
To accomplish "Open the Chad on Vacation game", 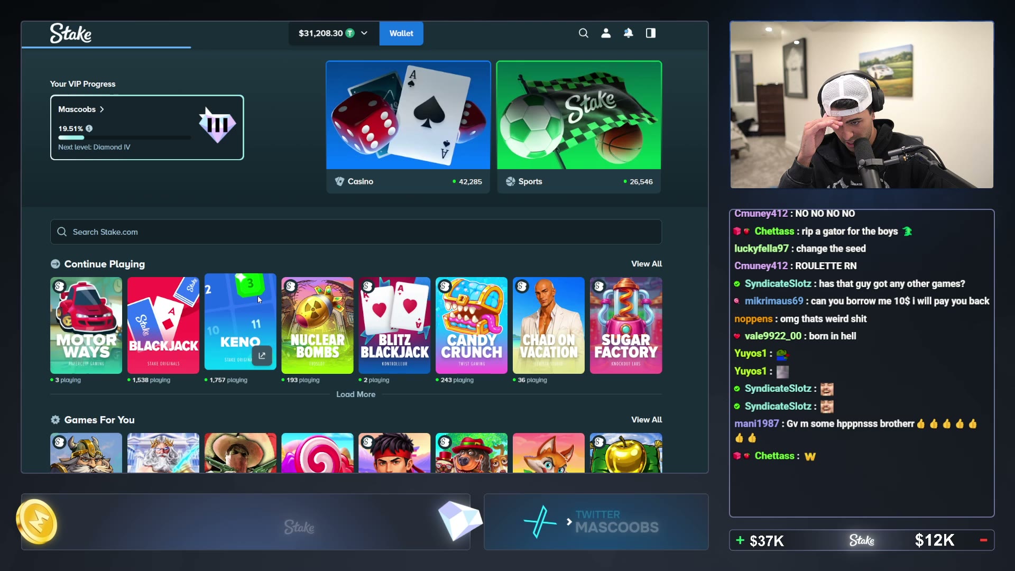I will click(549, 325).
